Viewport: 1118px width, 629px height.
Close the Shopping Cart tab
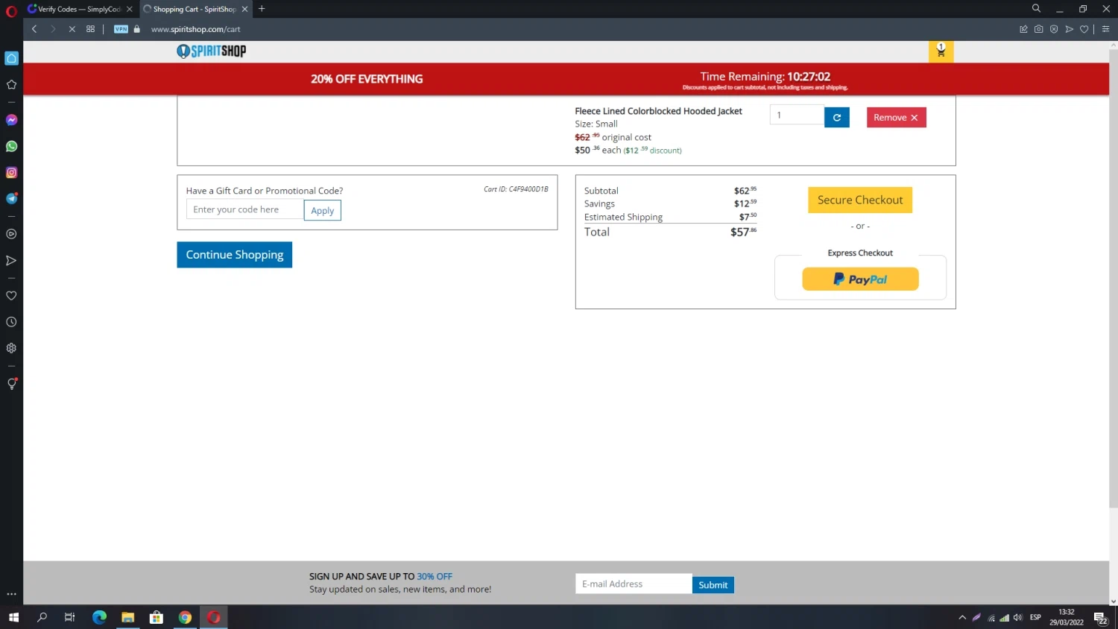coord(244,9)
